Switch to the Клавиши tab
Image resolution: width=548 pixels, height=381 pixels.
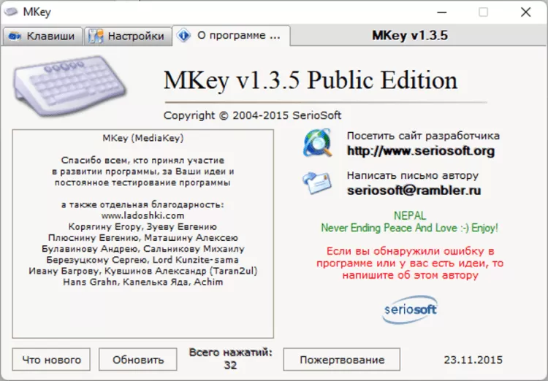point(42,36)
